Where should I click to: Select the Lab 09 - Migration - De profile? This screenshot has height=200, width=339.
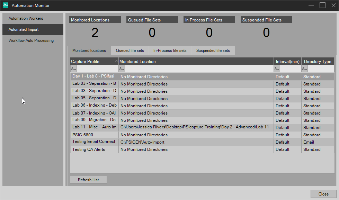94,120
